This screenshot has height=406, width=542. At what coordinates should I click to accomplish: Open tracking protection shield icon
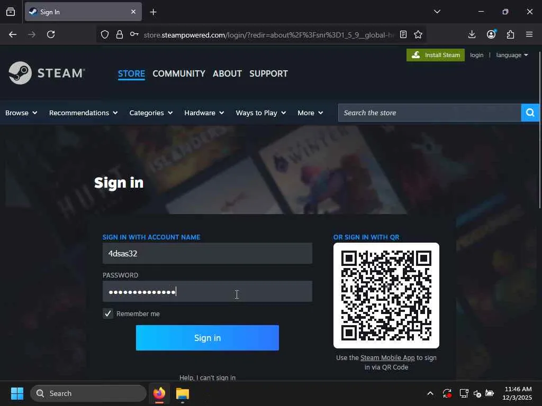pos(105,34)
